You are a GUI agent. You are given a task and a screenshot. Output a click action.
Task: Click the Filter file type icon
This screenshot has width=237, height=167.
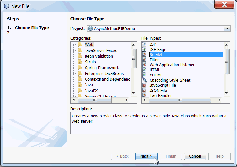tap(144, 60)
